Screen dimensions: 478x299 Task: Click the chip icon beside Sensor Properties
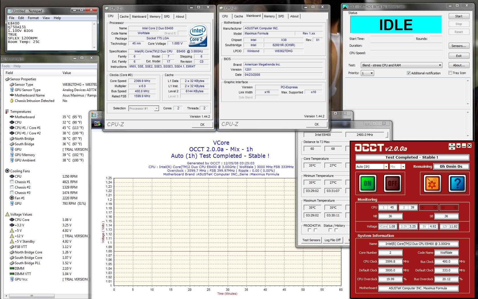coord(7,79)
